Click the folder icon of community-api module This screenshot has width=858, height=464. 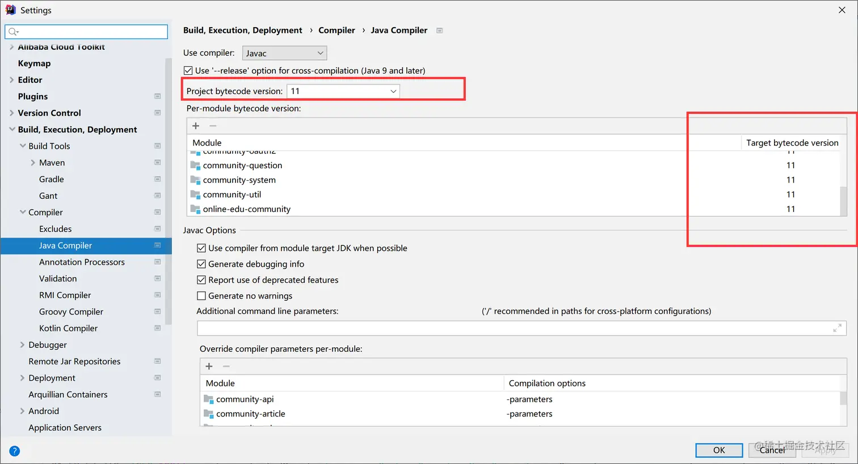click(208, 399)
